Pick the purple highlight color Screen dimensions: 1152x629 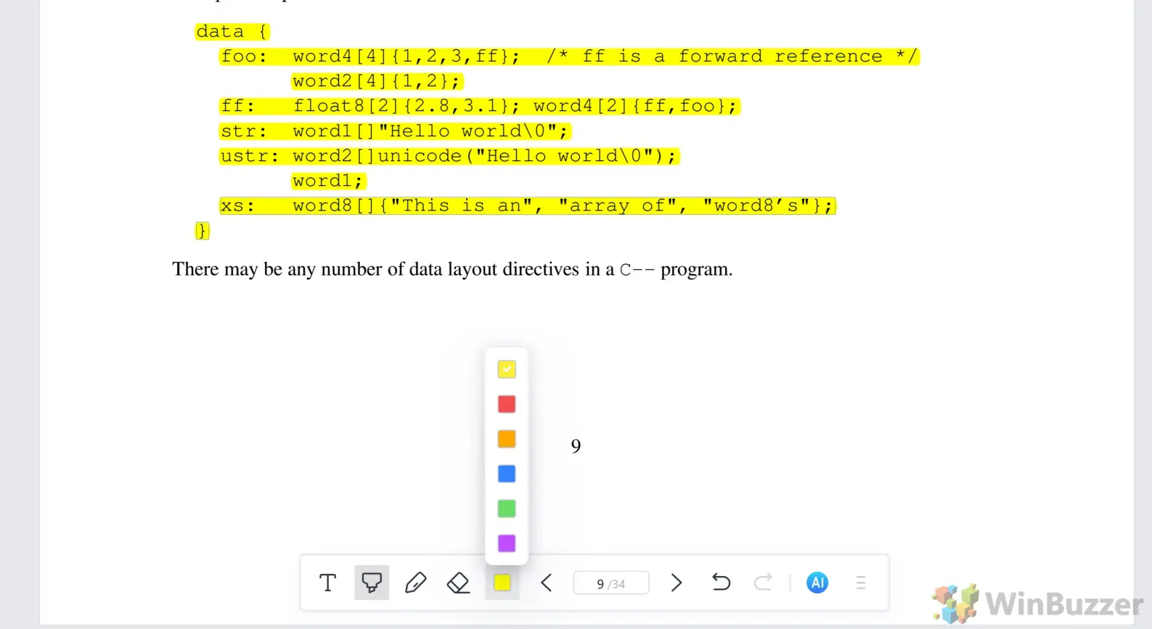point(507,543)
